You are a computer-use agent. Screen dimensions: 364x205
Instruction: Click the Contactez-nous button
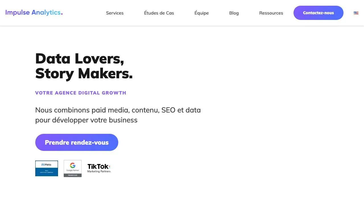[x=318, y=13]
